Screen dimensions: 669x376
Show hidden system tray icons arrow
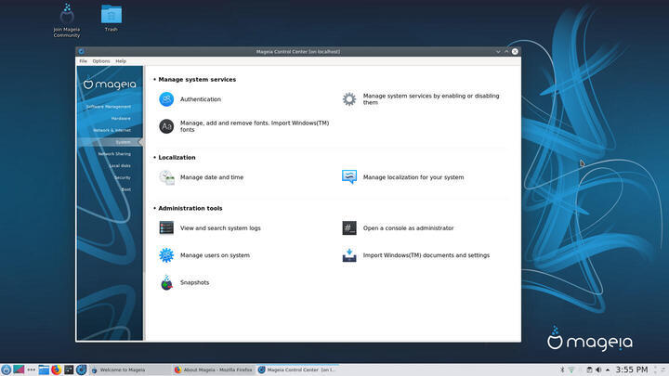(x=608, y=370)
